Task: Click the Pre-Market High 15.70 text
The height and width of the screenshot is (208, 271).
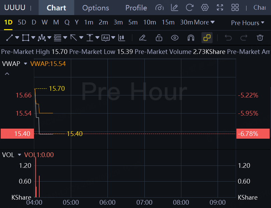Action: 34,52
